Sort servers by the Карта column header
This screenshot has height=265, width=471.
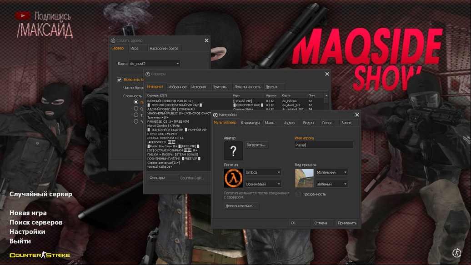click(x=294, y=95)
